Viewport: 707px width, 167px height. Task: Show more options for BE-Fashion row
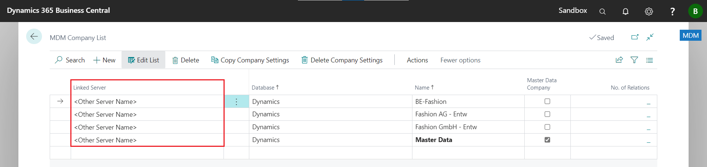[236, 102]
